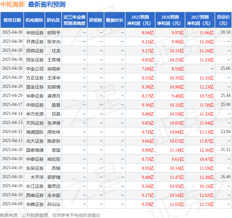Click analyst name 张宇光
Viewport: 232px width, 218px height.
(x=54, y=42)
